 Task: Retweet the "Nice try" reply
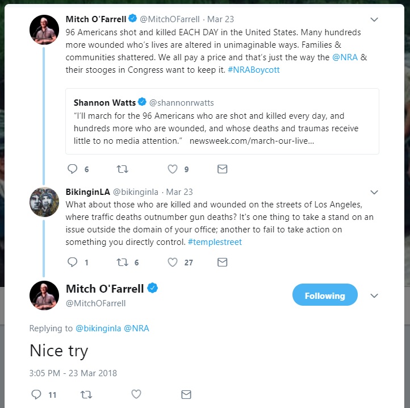[x=87, y=394]
